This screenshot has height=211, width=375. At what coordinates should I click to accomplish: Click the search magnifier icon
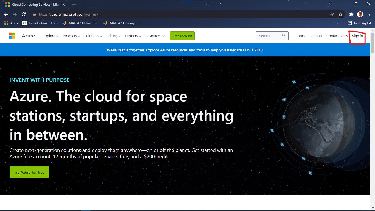tap(283, 36)
